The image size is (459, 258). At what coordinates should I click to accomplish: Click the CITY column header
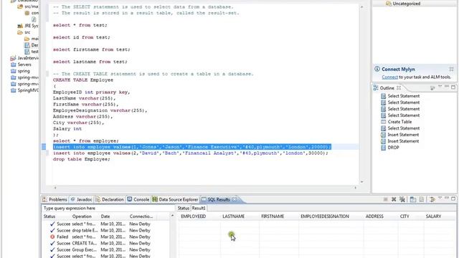point(404,216)
